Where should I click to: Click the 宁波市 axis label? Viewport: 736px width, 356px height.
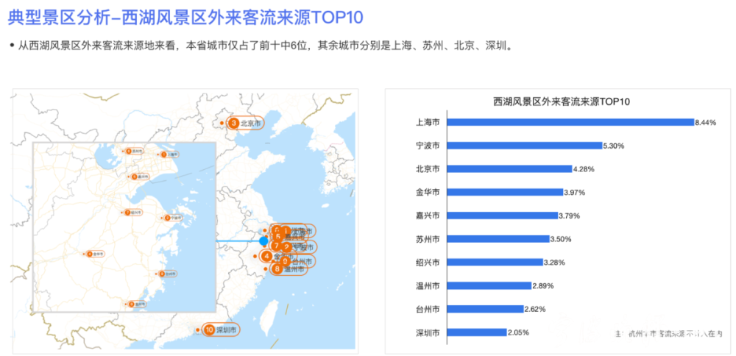click(x=428, y=146)
